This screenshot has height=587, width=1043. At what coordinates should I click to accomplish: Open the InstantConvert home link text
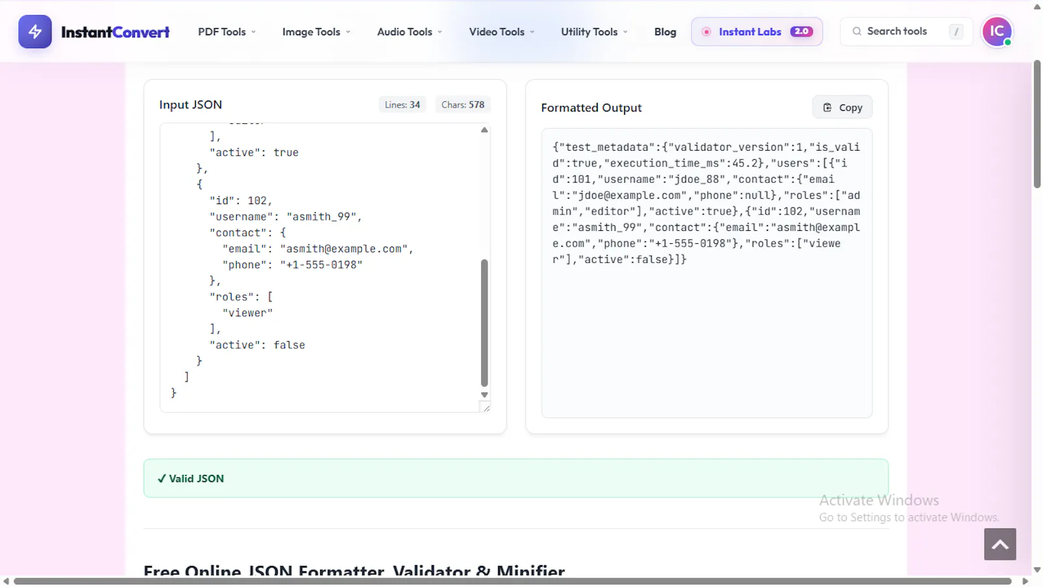point(115,32)
